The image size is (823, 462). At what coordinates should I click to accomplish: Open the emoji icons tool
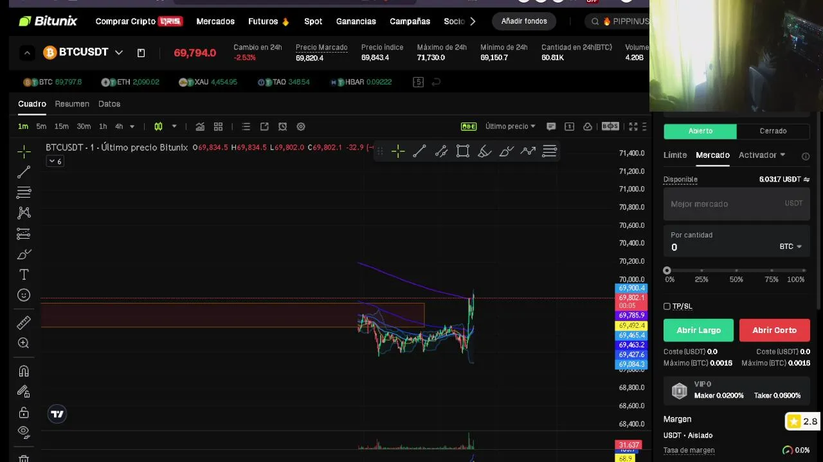(24, 295)
